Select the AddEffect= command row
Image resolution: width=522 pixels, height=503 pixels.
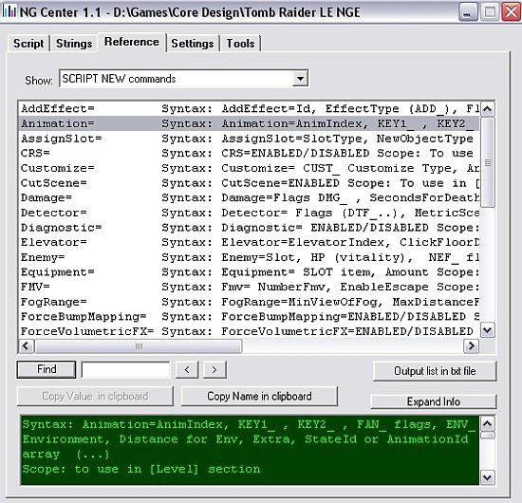click(x=250, y=108)
